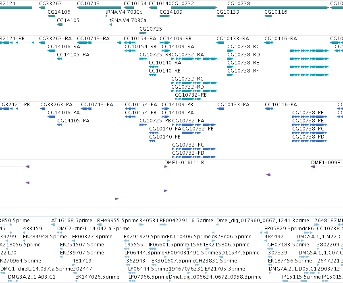Select transcript label CG10116-RA
The width and height of the screenshot is (343, 283).
click(x=281, y=39)
